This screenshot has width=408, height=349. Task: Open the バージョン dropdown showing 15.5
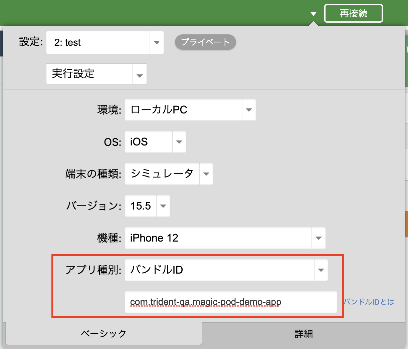pyautogui.click(x=147, y=206)
